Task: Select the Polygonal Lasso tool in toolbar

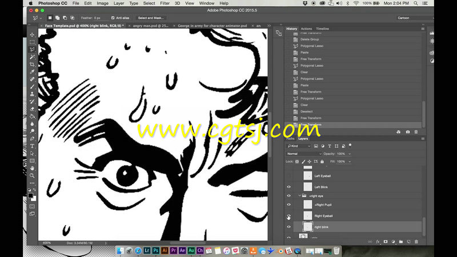Action: coord(32,50)
